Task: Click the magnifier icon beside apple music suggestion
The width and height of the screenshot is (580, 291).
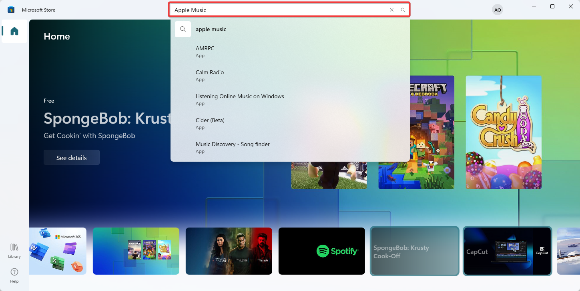Action: 183,29
